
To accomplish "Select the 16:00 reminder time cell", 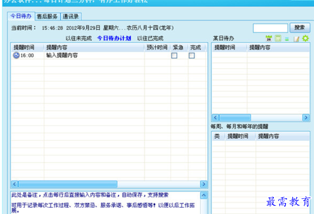I will click(27, 56).
